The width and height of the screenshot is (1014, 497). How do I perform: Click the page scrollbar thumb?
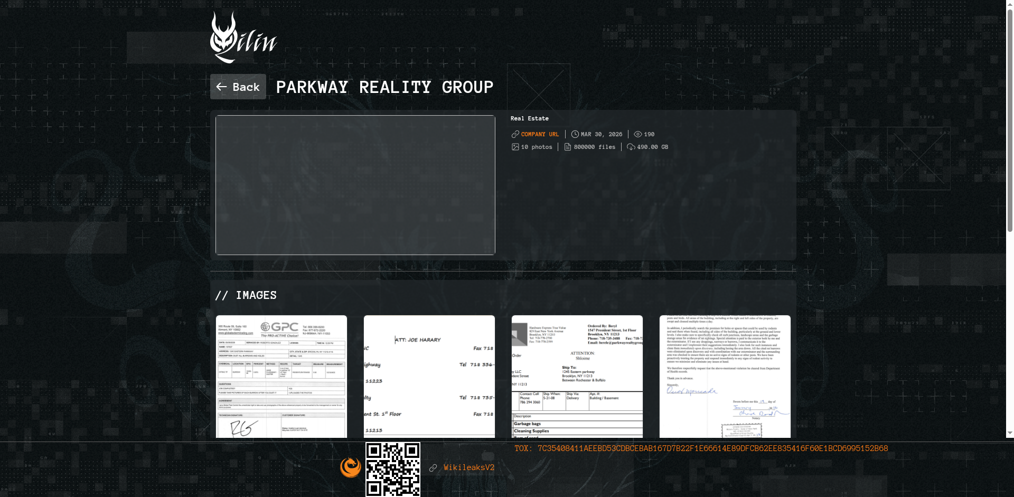tap(1010, 121)
